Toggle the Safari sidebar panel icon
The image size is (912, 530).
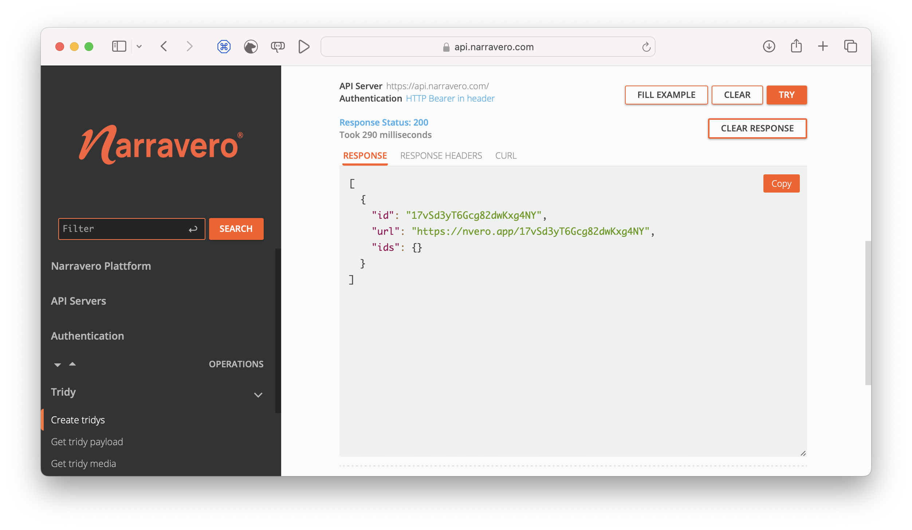119,46
